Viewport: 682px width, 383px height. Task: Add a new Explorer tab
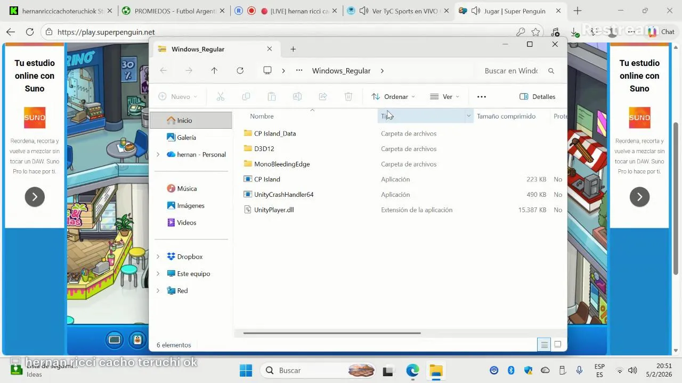(x=293, y=49)
